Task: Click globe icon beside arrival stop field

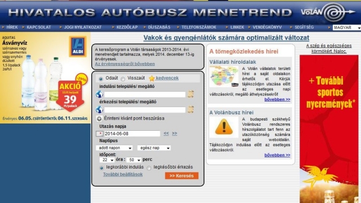Action: click(99, 109)
